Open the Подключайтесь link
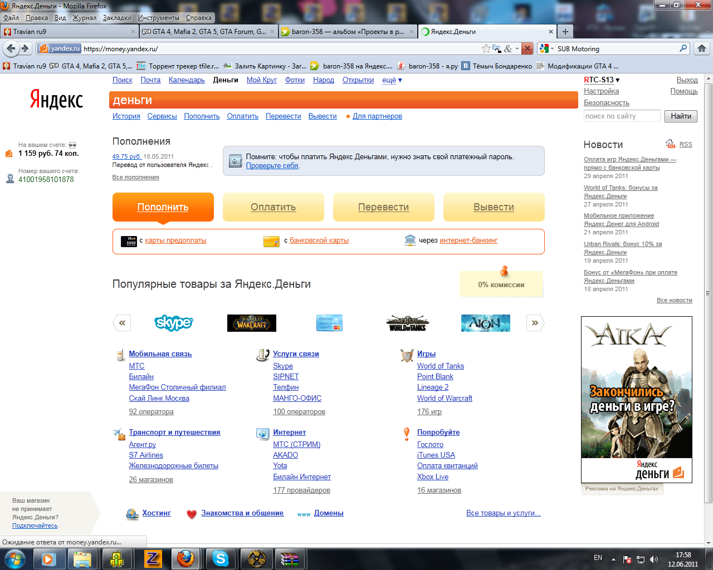This screenshot has width=713, height=570. tap(35, 525)
